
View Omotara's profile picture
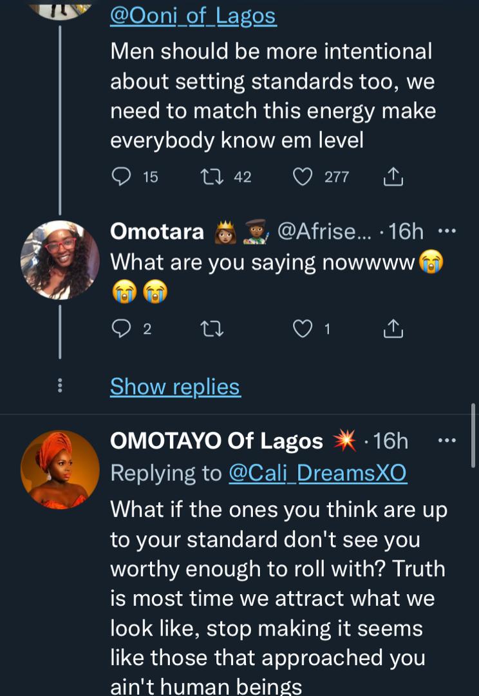click(x=60, y=260)
